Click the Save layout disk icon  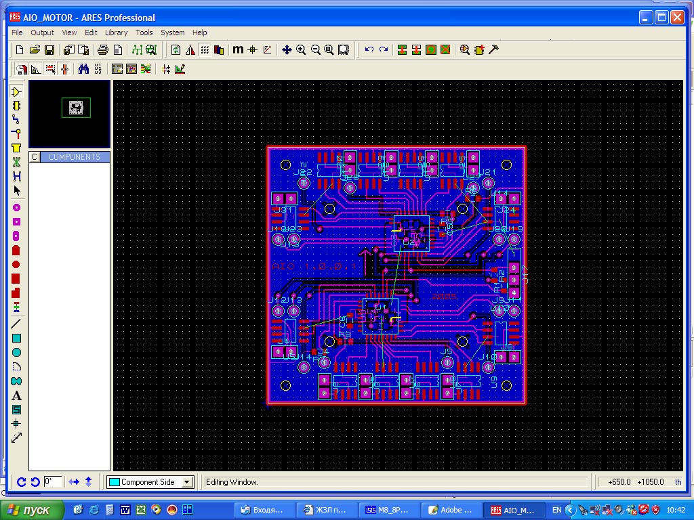(x=49, y=49)
